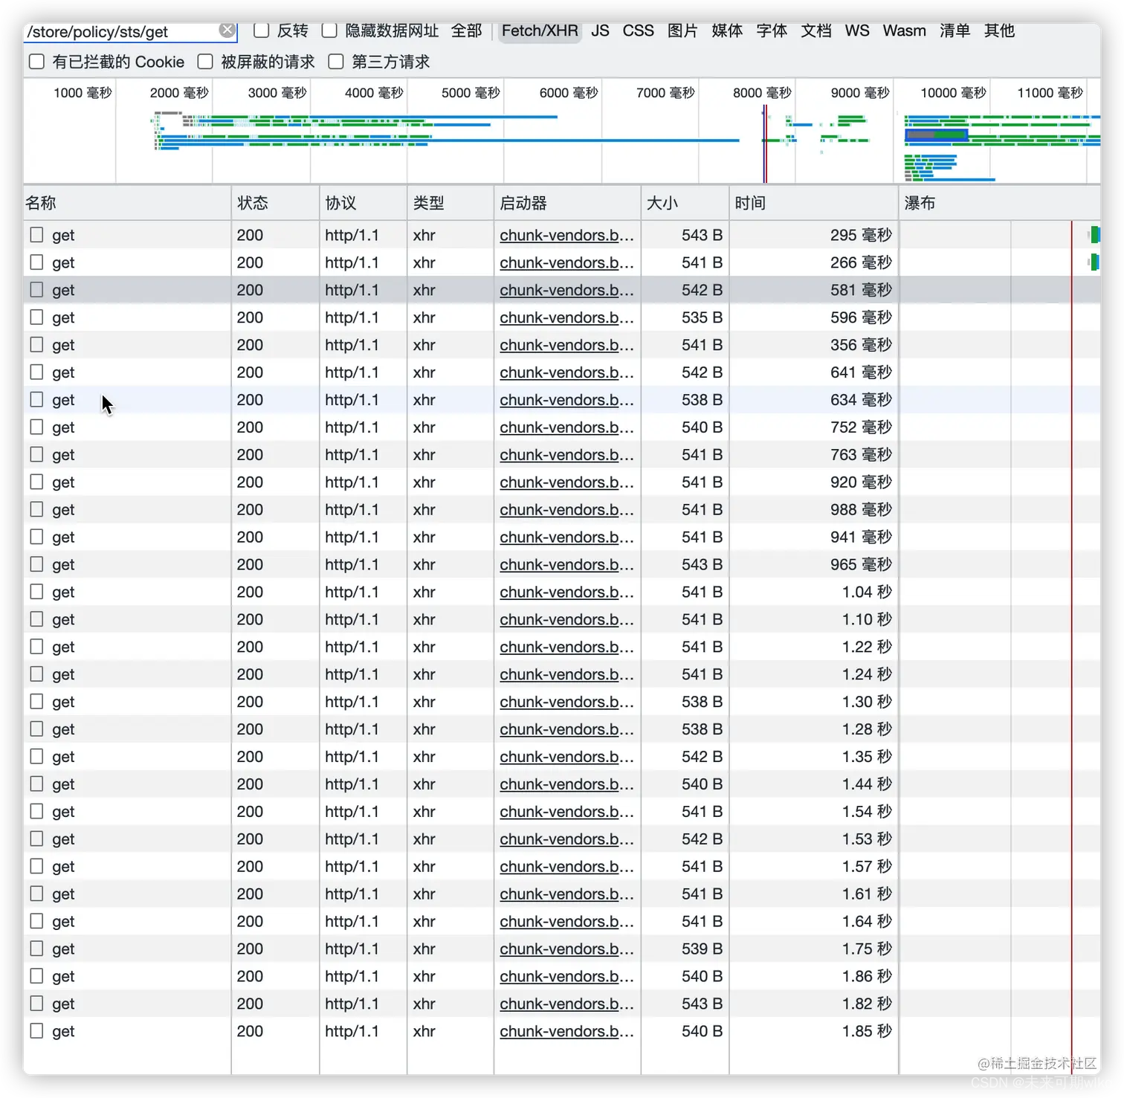
Task: Click the waterfall bar of the 295 毫秒 row
Action: coord(1094,235)
